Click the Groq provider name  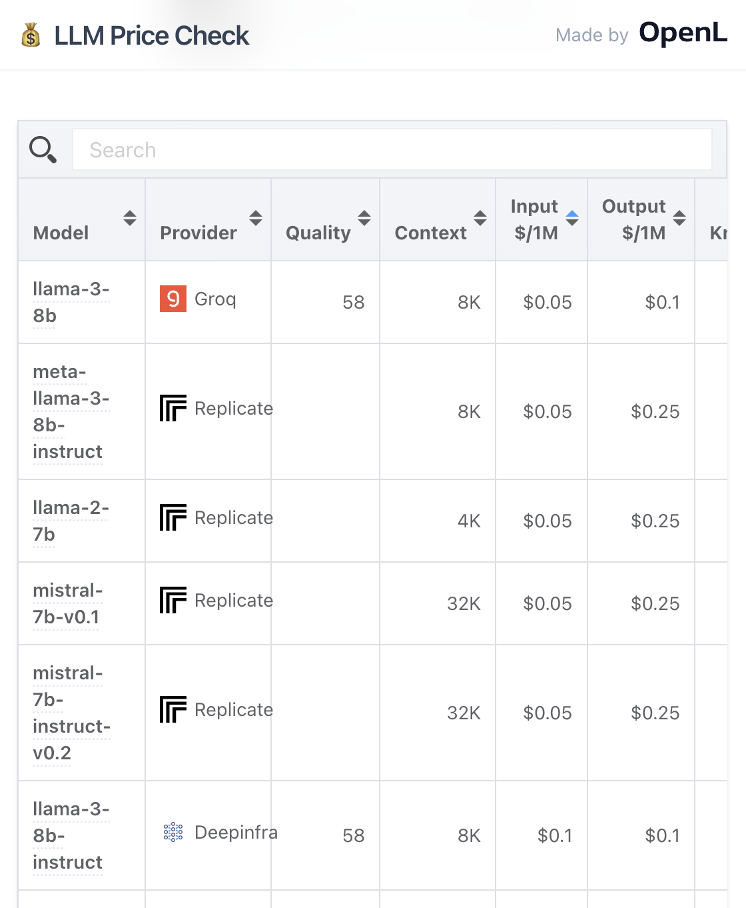[215, 299]
